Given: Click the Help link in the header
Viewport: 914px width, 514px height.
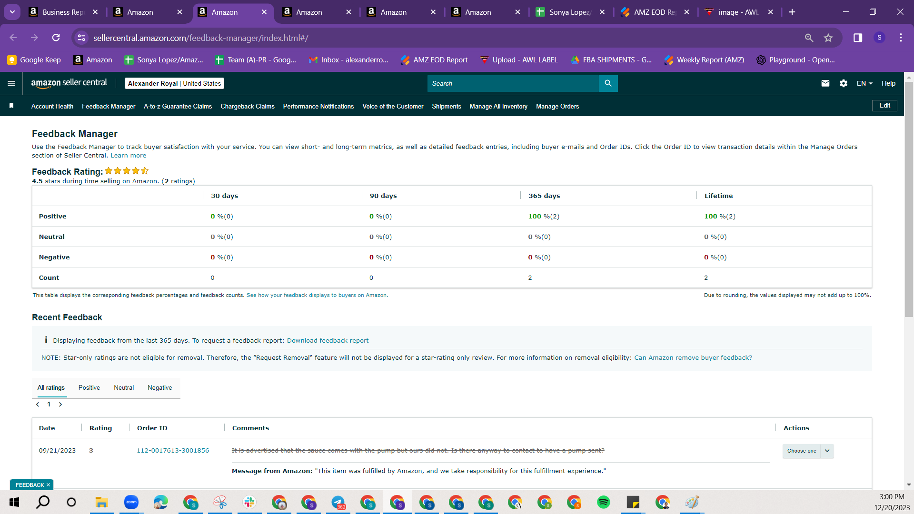Looking at the screenshot, I should (888, 83).
